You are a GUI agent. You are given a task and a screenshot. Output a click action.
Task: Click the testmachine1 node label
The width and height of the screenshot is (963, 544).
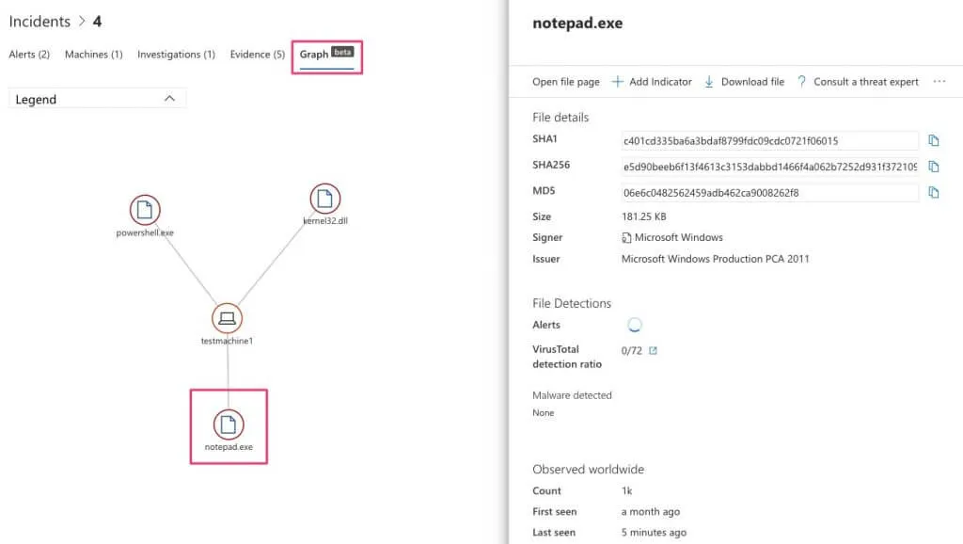[227, 341]
